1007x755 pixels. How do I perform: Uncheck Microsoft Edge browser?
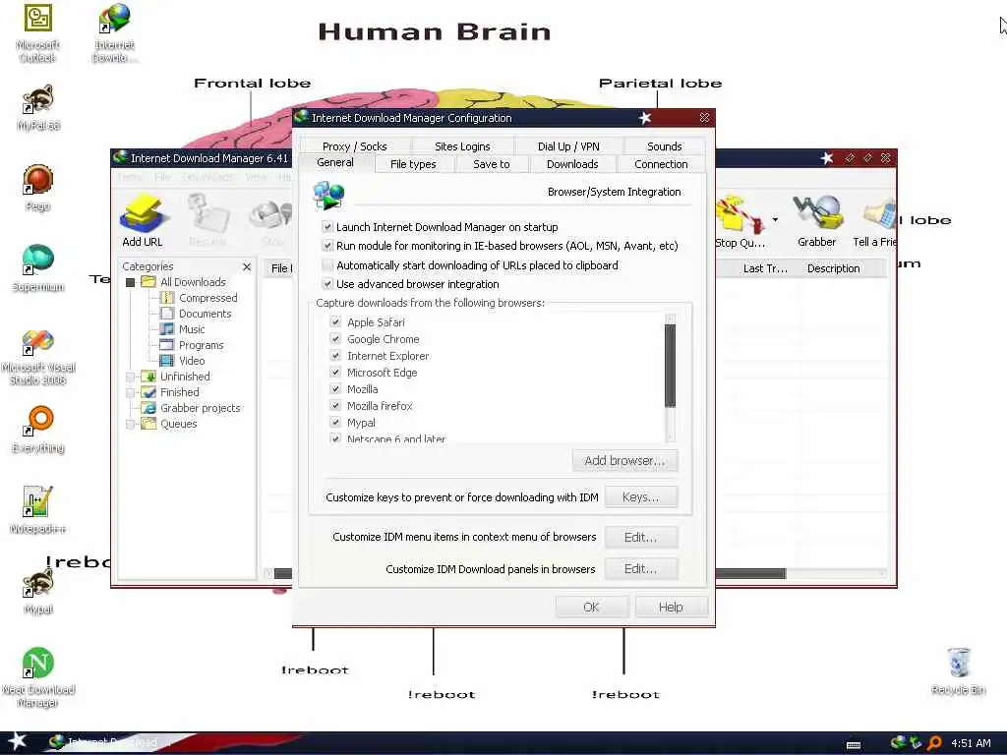[x=335, y=372]
